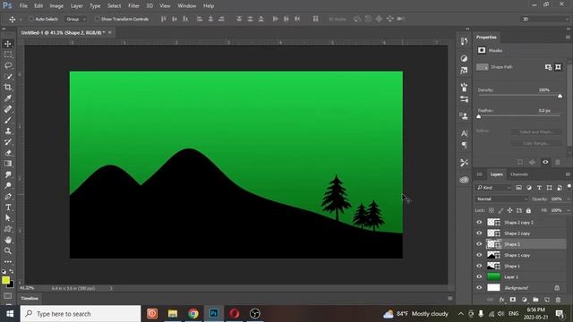Viewport: 573px width, 322px height.
Task: Click the Windows taskbar search box
Action: (x=81, y=314)
